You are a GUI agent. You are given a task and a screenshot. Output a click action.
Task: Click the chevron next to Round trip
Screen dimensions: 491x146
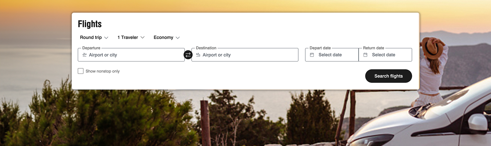point(106,38)
